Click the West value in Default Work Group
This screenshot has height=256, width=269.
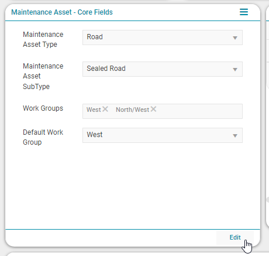(95, 135)
